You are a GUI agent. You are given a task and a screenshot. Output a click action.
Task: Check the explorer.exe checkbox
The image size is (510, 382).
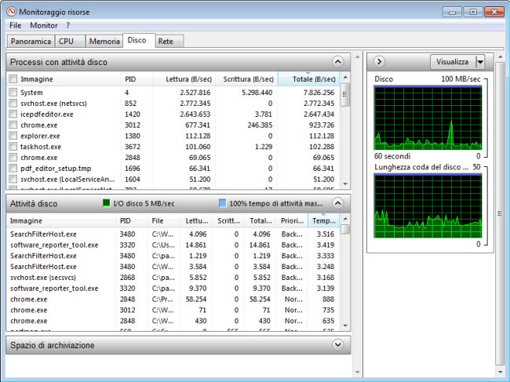[13, 136]
